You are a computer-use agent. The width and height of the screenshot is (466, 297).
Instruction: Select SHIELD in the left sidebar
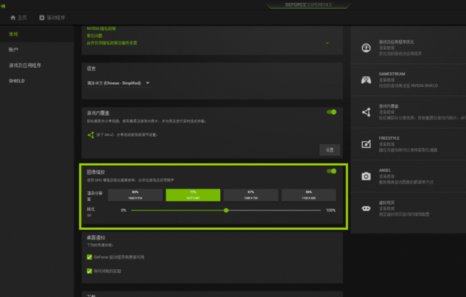point(17,81)
